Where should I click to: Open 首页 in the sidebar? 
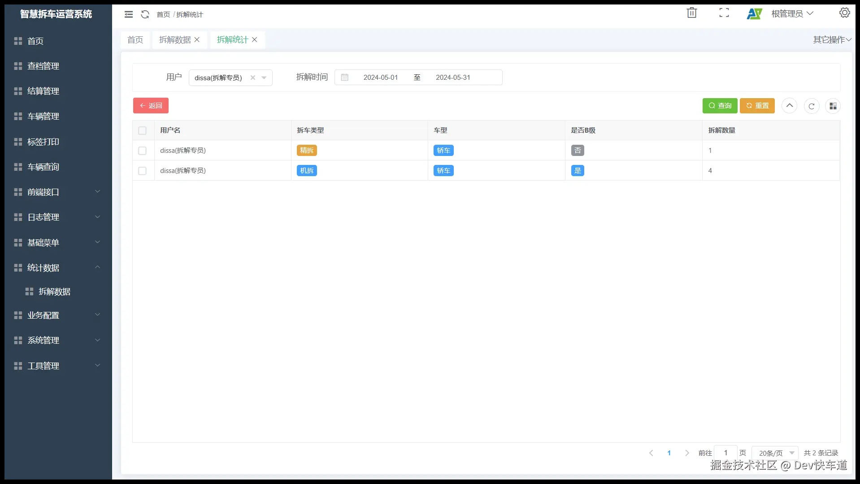coord(58,41)
